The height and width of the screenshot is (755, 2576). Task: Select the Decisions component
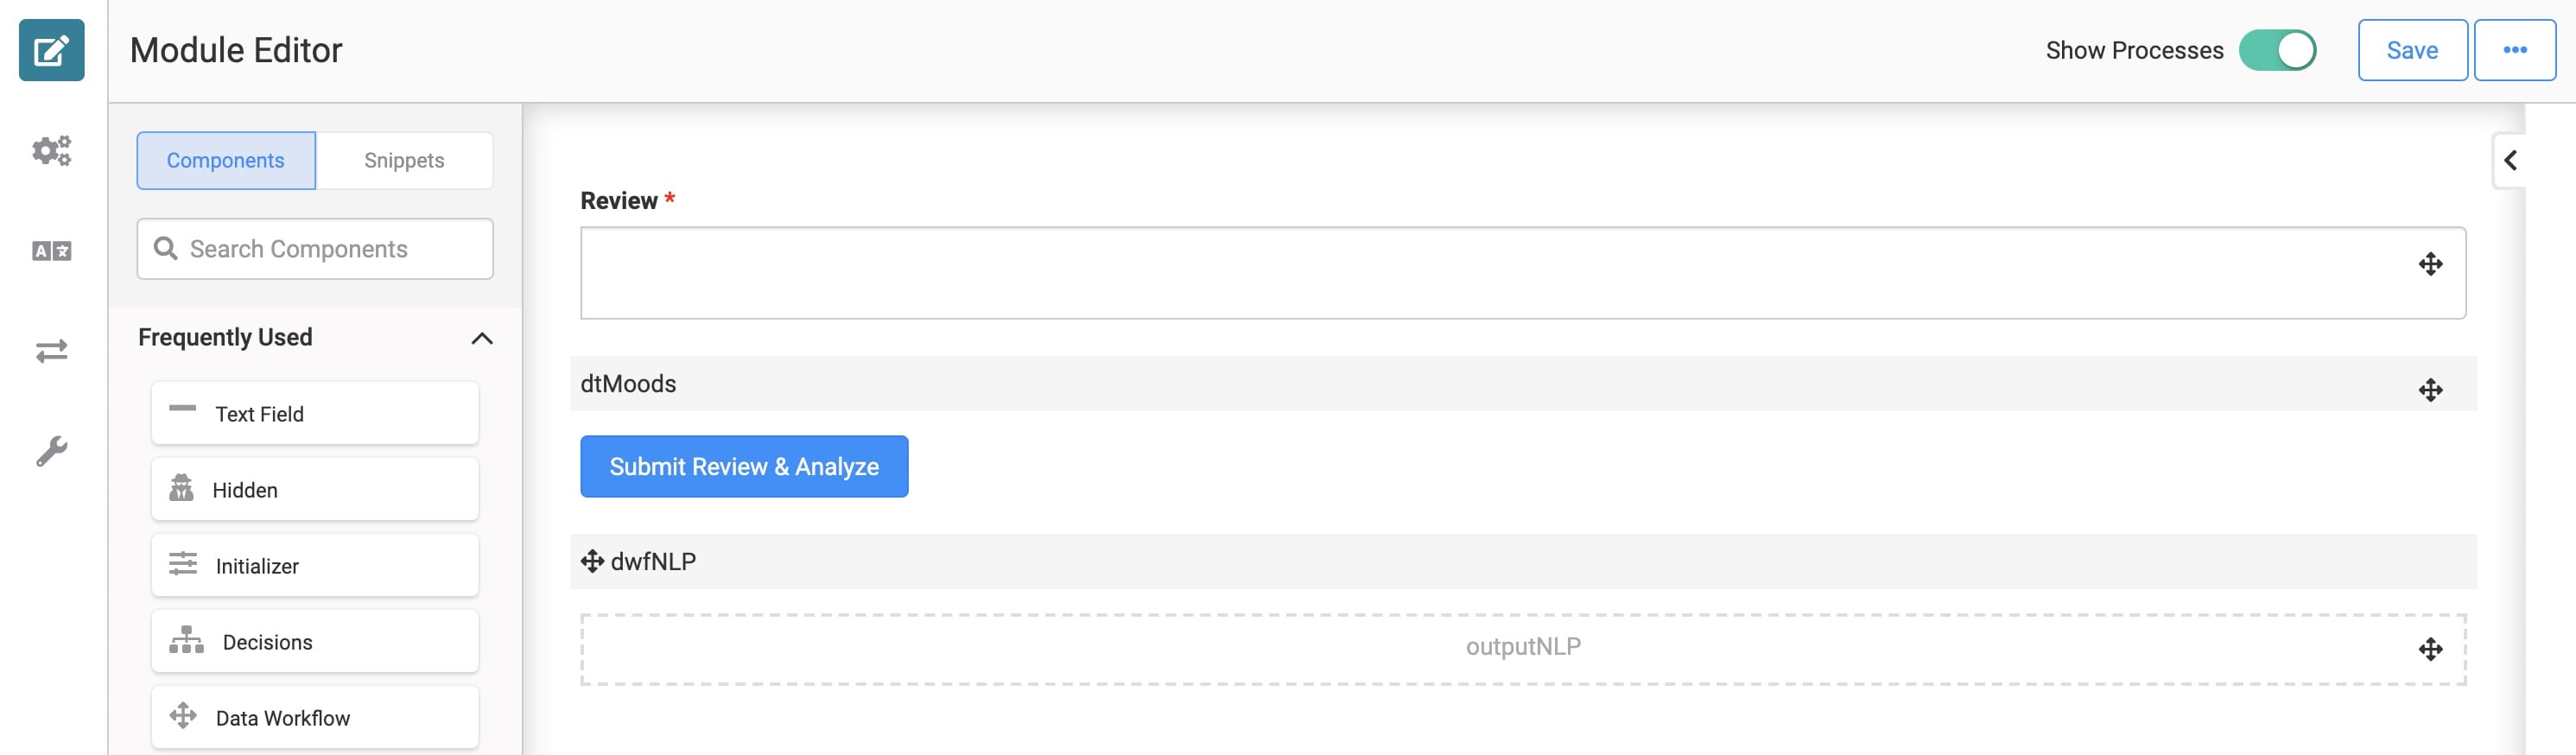pos(315,641)
